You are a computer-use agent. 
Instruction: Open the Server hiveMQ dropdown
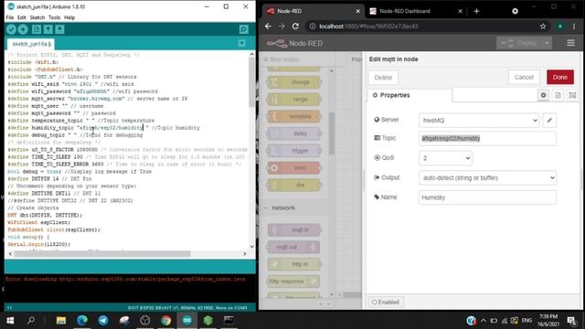click(479, 121)
